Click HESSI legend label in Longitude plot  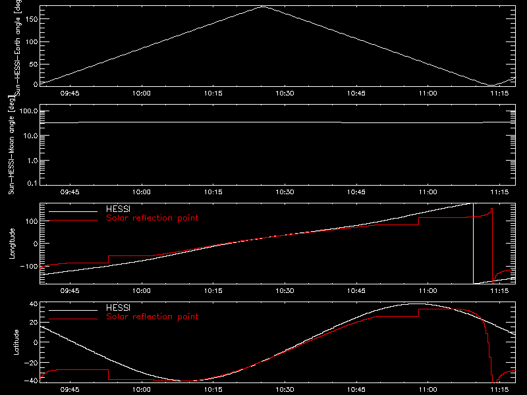pos(118,209)
